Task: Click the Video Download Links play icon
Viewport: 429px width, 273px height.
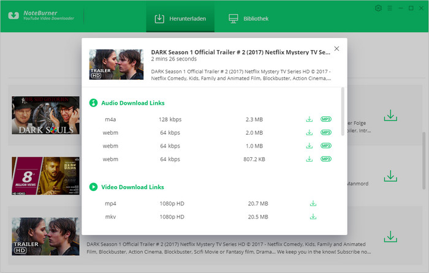Action: pos(93,187)
